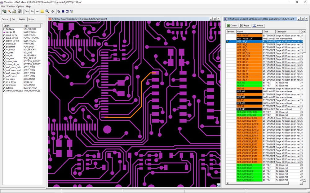Activate the Pan hand tool
The width and height of the screenshot is (310, 193).
coord(53,11)
